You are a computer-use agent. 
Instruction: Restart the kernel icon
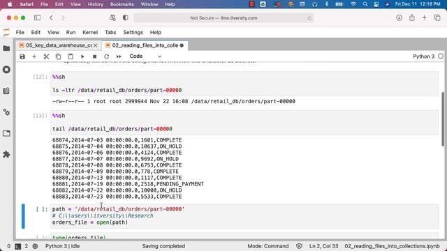[x=107, y=56]
